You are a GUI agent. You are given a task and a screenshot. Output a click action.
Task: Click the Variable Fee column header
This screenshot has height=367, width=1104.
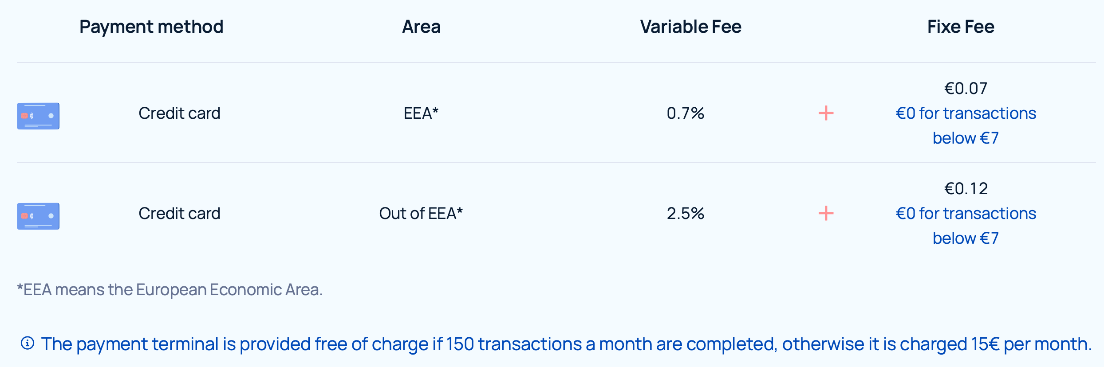690,27
